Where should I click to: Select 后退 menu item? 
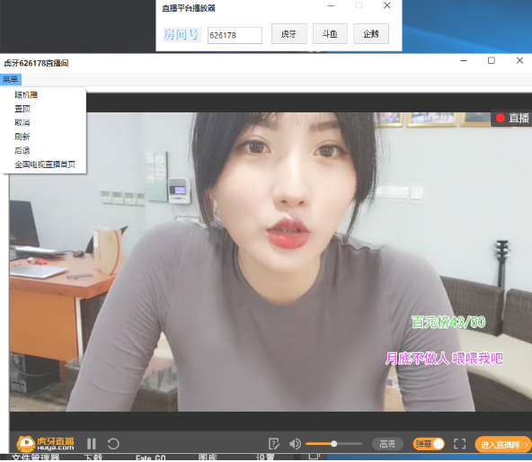(x=22, y=150)
